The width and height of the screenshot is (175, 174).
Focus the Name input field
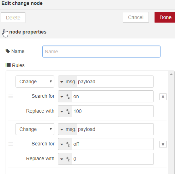point(101,52)
